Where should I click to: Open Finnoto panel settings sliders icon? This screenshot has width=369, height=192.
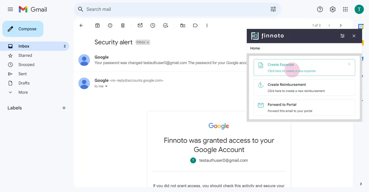pos(342,36)
